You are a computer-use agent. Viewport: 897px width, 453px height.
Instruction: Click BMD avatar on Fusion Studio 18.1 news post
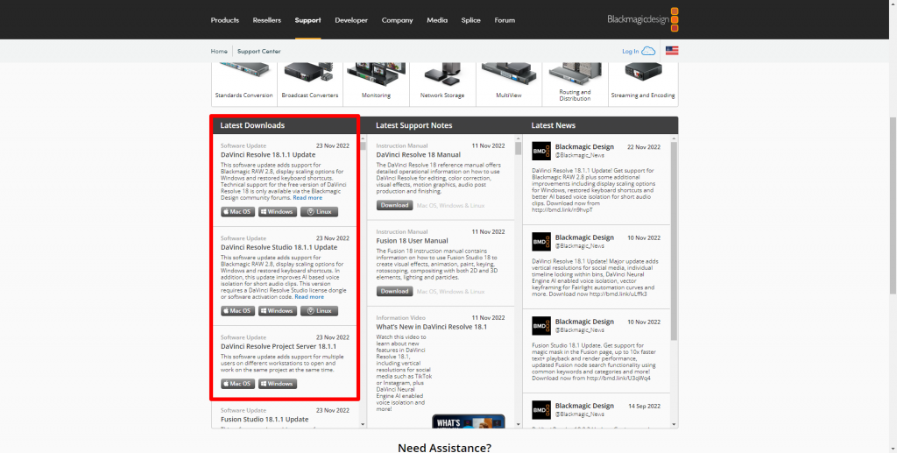pyautogui.click(x=541, y=325)
